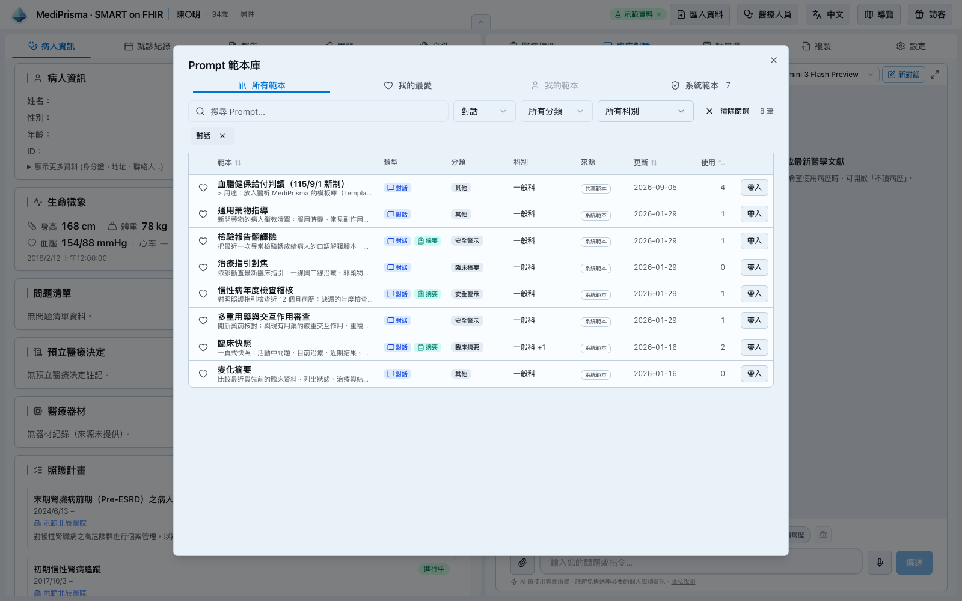The width and height of the screenshot is (962, 601).
Task: Click the MediPrisma logo icon
Action: tap(19, 14)
